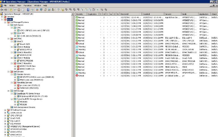Expand the EQL-Lab9-3 node
Image resolution: width=218 pixels, height=137 pixels.
pyautogui.click(x=5, y=121)
